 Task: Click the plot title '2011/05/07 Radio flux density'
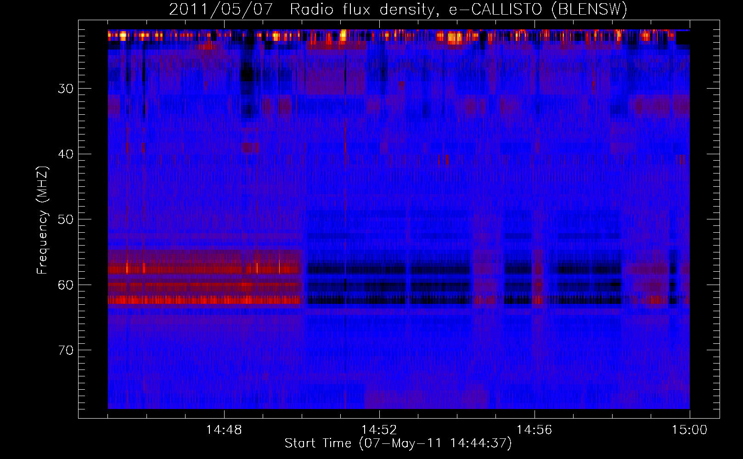(301, 10)
